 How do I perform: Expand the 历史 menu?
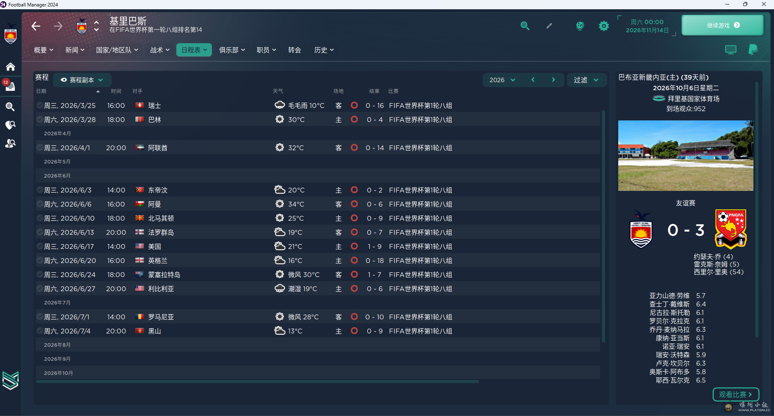click(x=324, y=50)
